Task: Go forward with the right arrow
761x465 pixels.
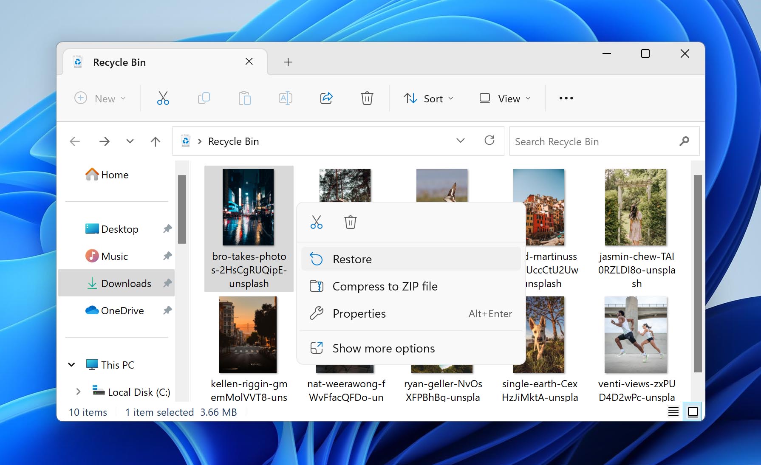Action: 105,141
